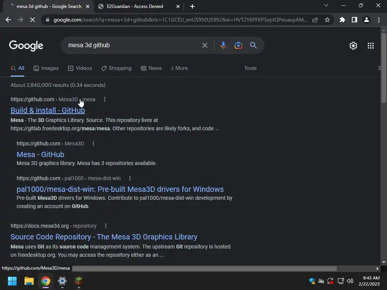The image size is (387, 290).
Task: Switch to mesa 3d github search tab
Action: pos(49,6)
